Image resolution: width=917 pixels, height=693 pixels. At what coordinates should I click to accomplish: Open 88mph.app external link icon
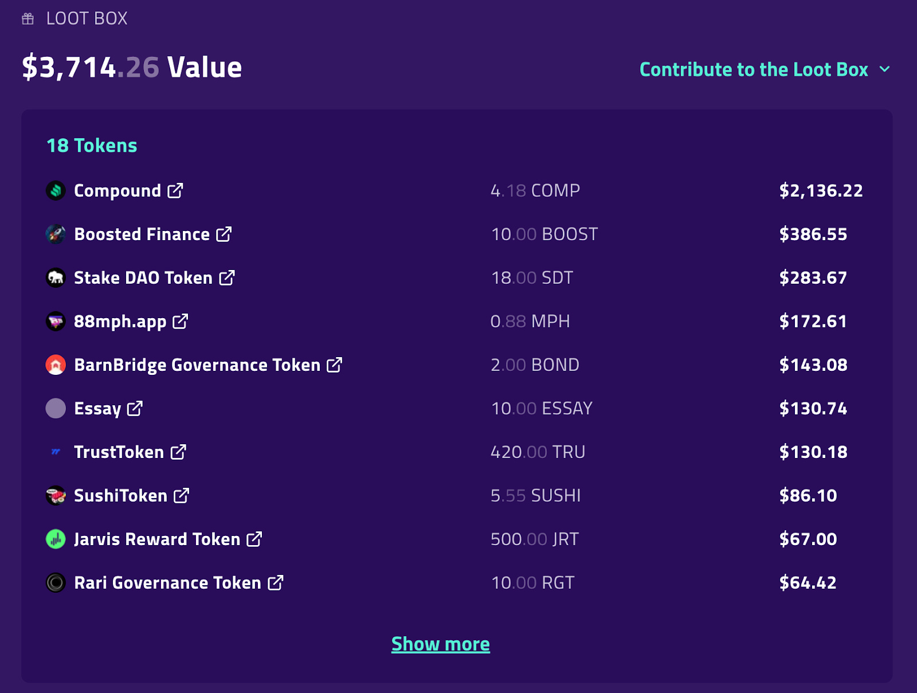point(181,321)
